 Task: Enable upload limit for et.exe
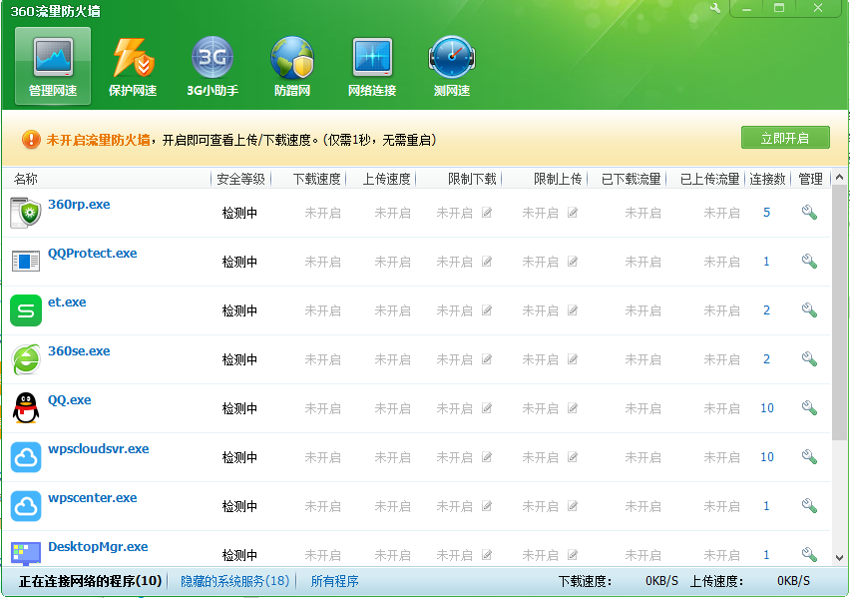coord(572,309)
